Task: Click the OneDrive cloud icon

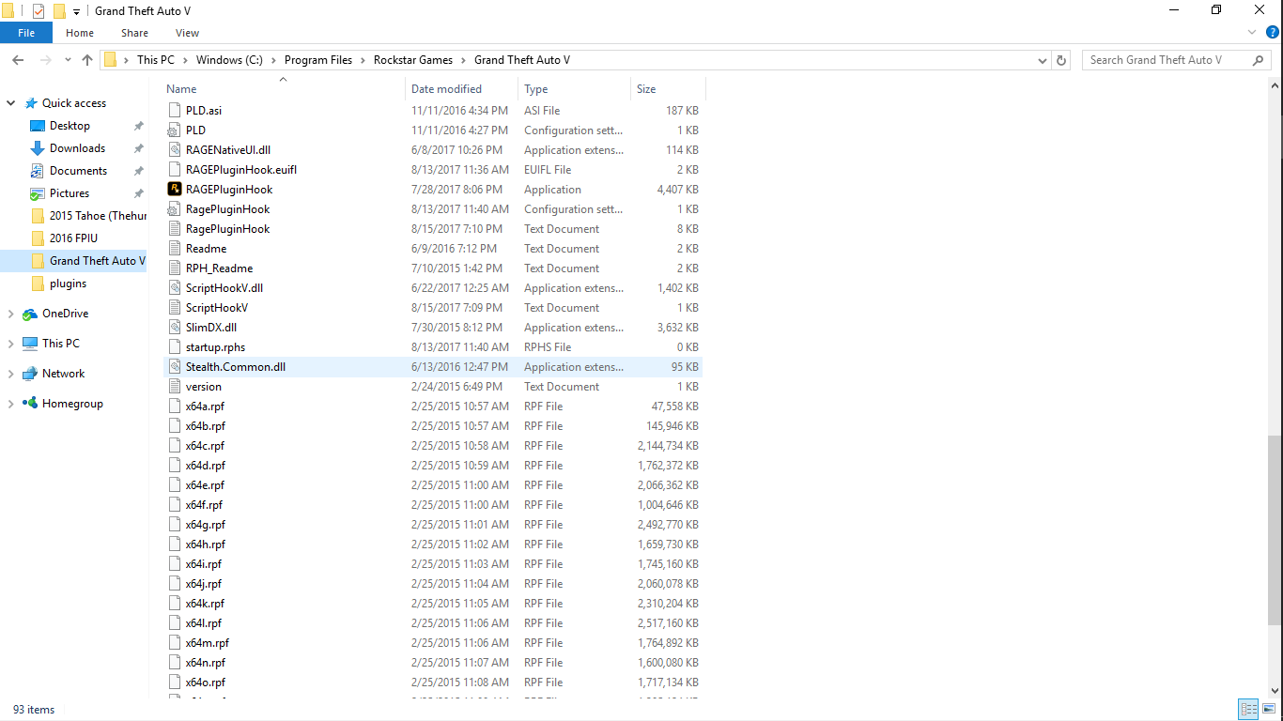Action: coord(31,314)
